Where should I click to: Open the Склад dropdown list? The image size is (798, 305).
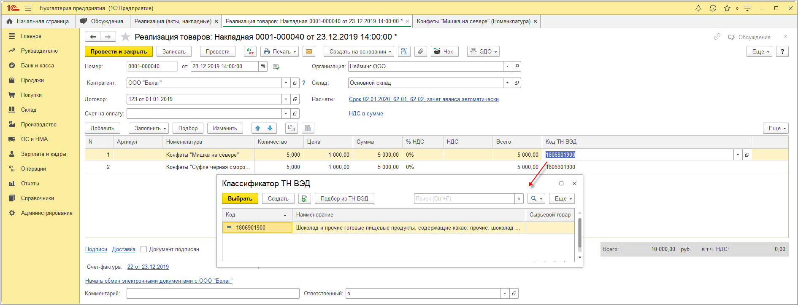point(507,83)
